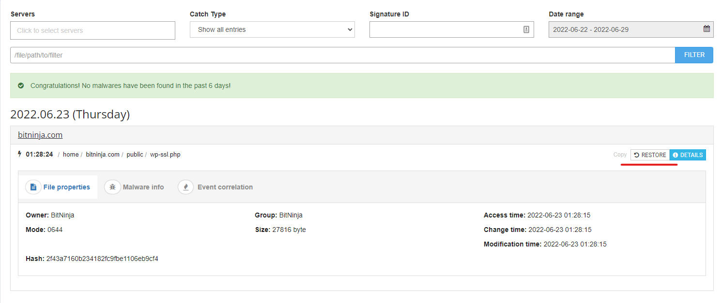Screen dimensions: 722x303
Task: Open the calendar icon in Date range
Action: click(706, 29)
